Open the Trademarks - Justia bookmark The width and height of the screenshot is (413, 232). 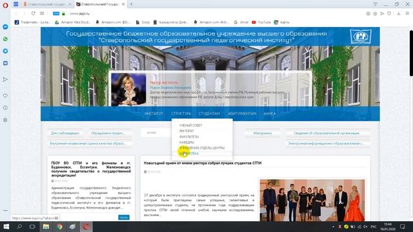32,23
